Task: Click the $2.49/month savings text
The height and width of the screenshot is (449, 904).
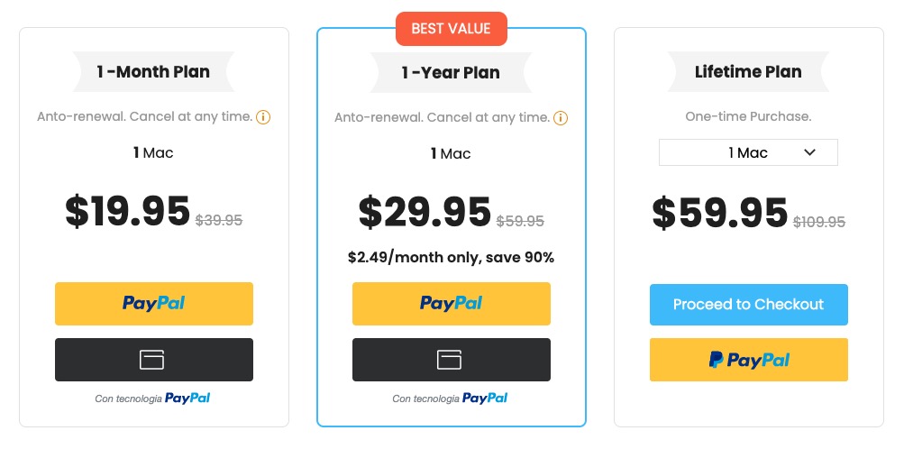Action: 451,257
